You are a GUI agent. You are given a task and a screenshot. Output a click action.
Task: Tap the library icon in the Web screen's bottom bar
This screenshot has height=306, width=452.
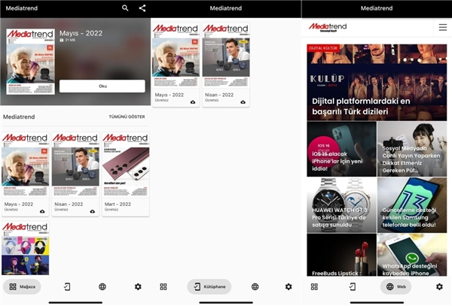[x=353, y=286]
